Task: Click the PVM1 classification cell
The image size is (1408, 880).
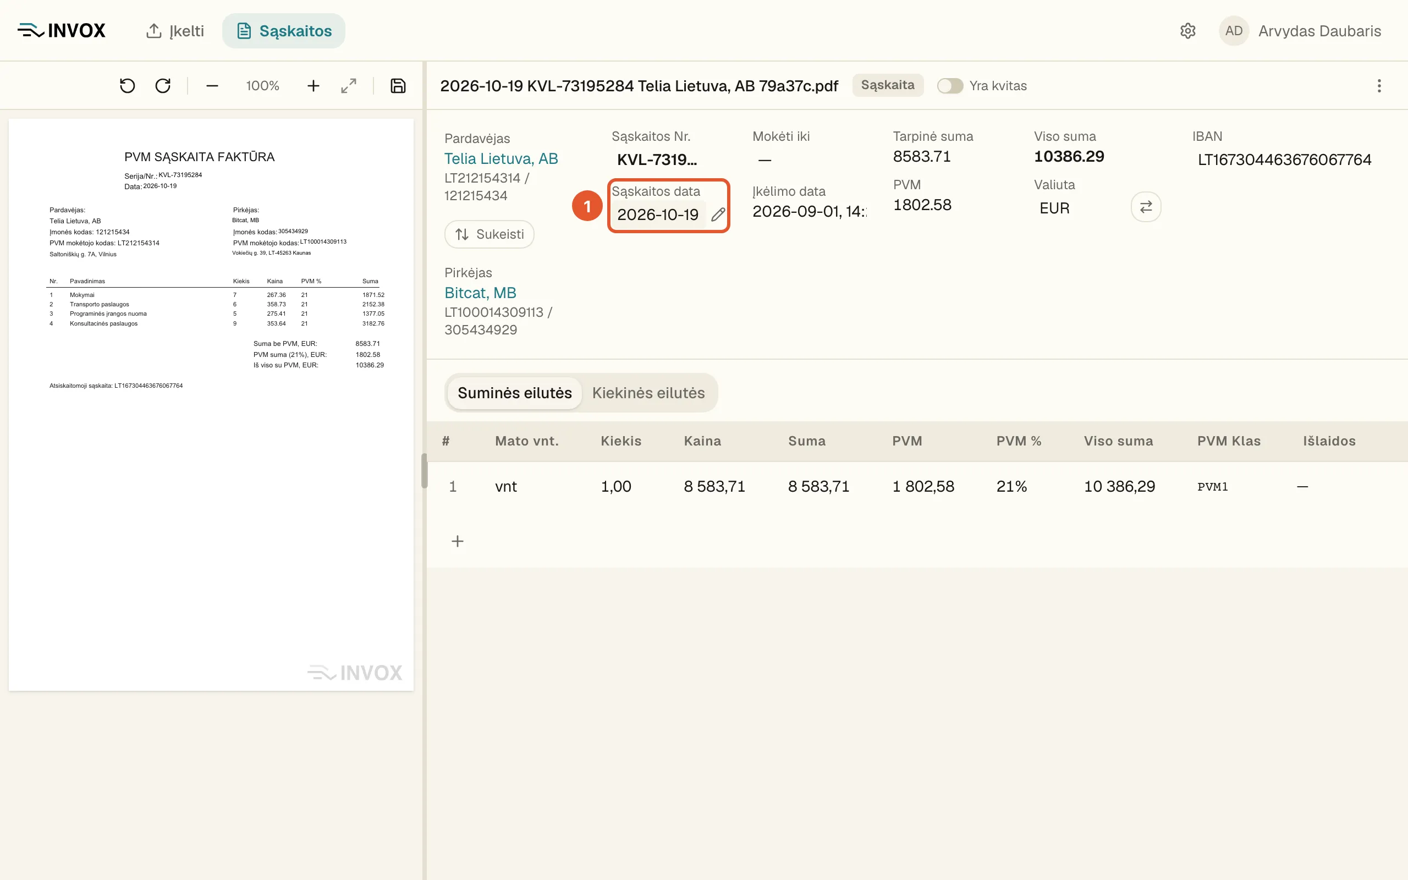Action: coord(1213,487)
